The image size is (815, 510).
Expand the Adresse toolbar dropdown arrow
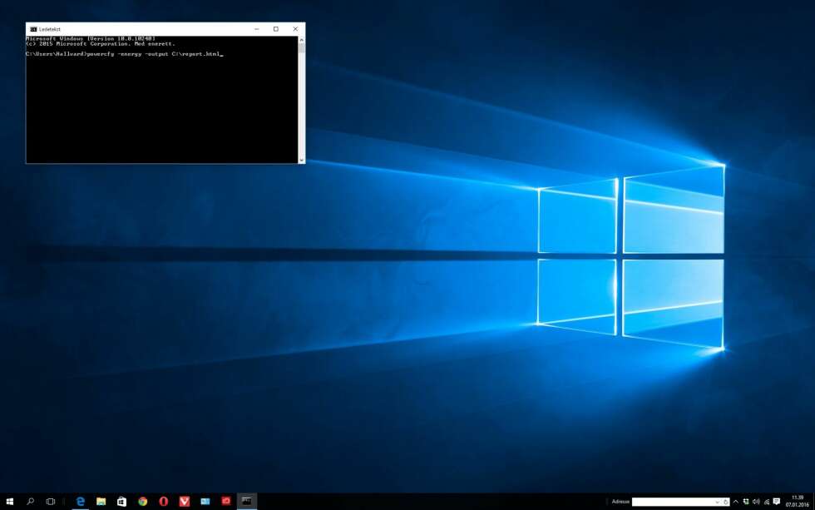pos(717,502)
